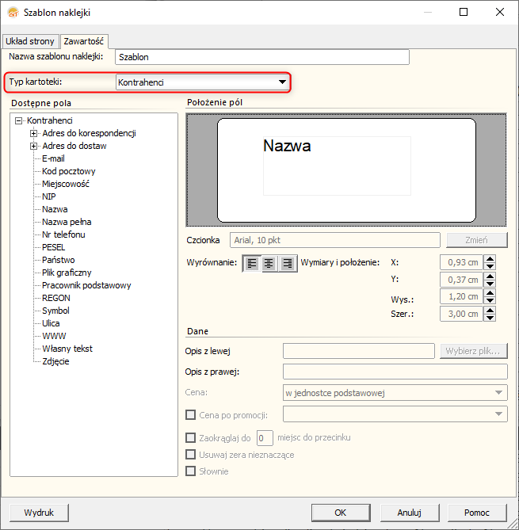Select Nazwa tree item
The height and width of the screenshot is (530, 519).
point(55,209)
